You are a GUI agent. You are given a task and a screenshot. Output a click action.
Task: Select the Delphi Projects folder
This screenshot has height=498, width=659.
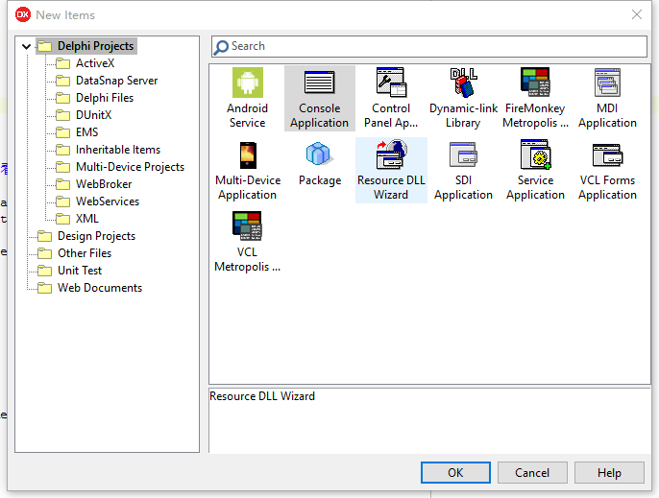[x=86, y=46]
